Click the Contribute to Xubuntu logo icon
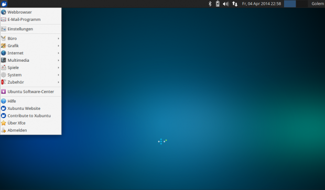The width and height of the screenshot is (325, 190). coord(4,116)
